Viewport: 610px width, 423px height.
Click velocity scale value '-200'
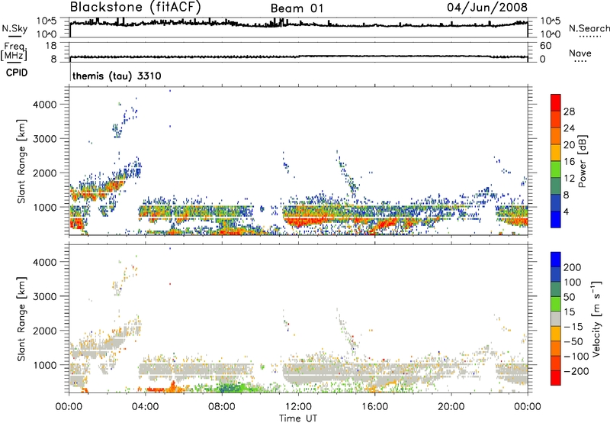click(x=576, y=371)
